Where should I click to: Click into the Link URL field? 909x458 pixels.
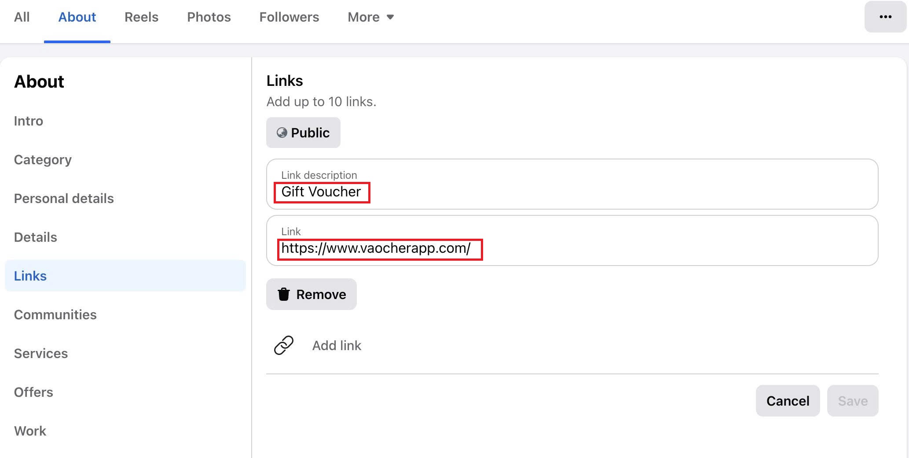572,240
